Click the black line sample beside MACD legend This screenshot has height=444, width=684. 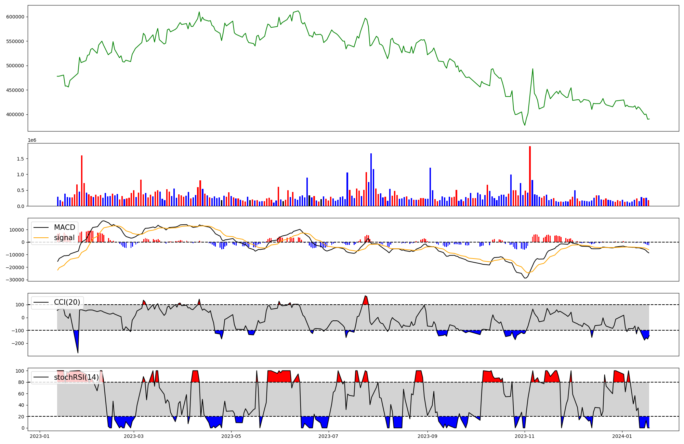(x=42, y=228)
